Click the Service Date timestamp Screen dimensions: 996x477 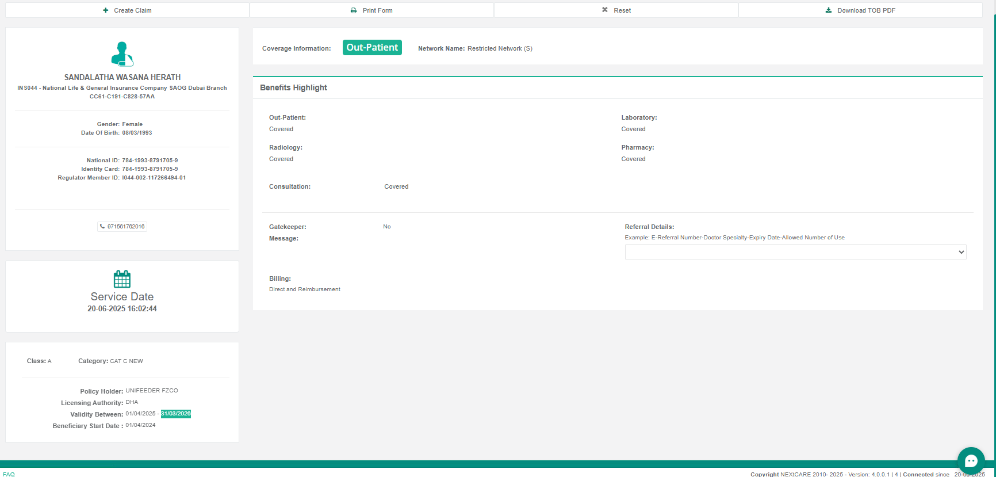click(122, 309)
